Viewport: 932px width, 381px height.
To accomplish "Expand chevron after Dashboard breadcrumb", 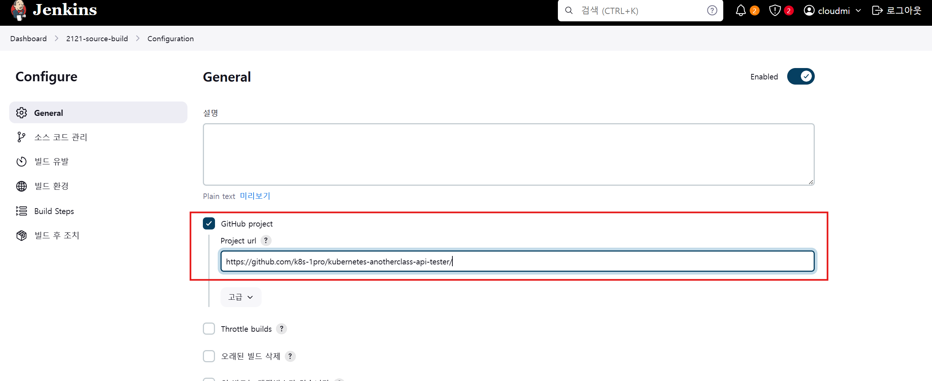I will point(57,39).
